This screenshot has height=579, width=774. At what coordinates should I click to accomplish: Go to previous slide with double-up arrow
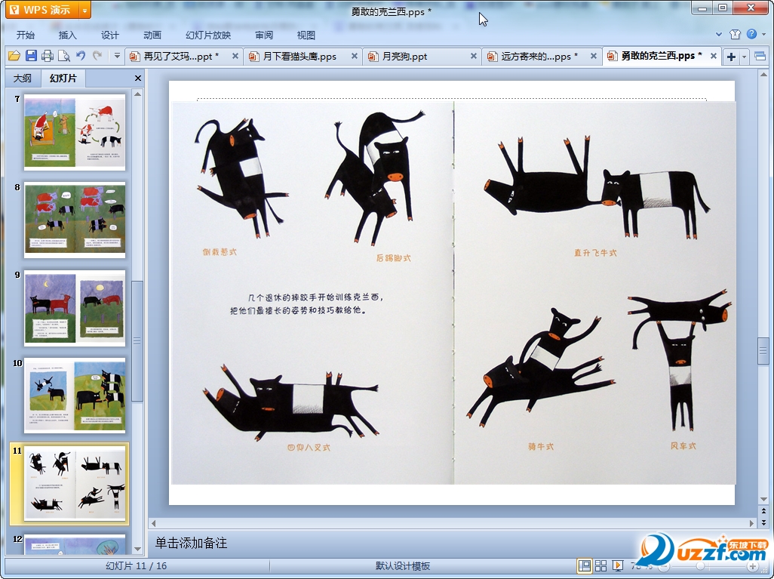763,511
